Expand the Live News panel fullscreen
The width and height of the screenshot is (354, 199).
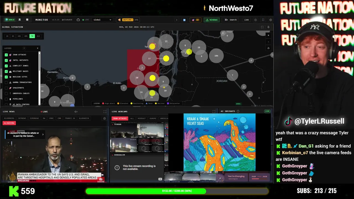pos(105,112)
